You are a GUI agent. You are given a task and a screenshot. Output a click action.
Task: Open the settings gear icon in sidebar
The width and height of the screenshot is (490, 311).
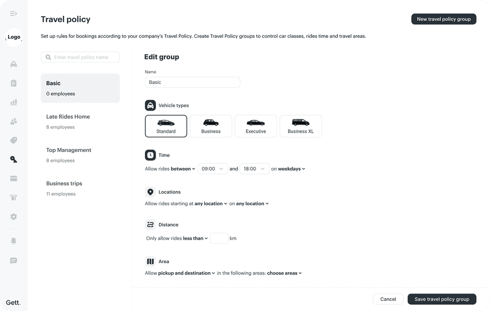click(x=13, y=217)
